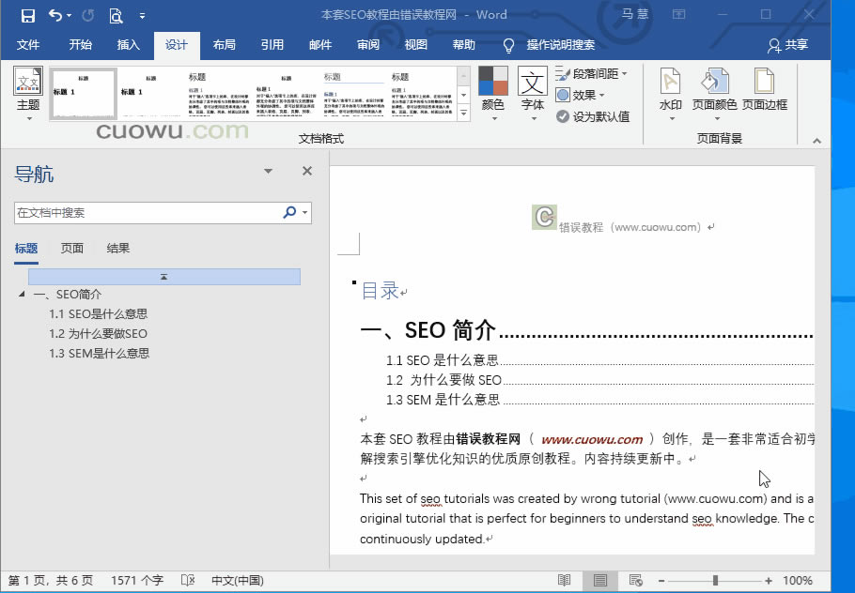Switch to the 结果 navigation tab
This screenshot has width=855, height=593.
(117, 249)
